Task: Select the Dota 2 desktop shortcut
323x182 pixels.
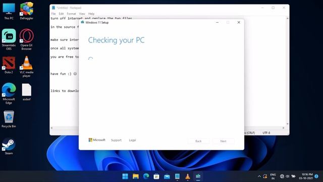Action: [9, 65]
